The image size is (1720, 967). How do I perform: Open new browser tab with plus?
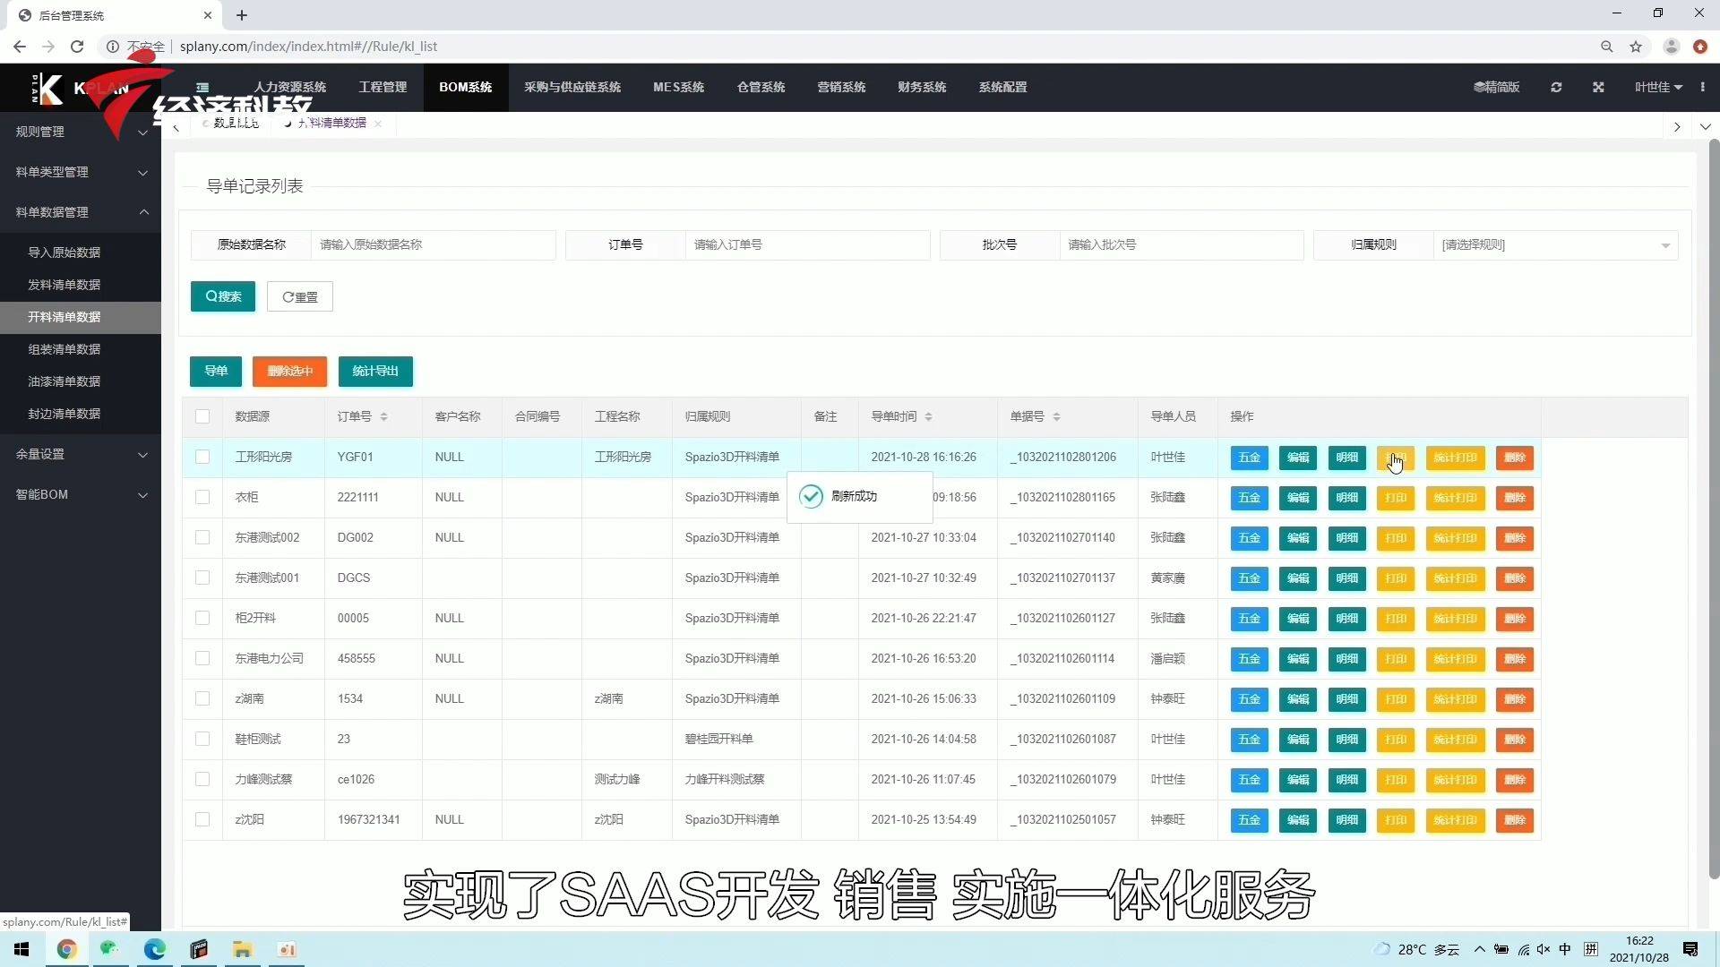coord(242,15)
